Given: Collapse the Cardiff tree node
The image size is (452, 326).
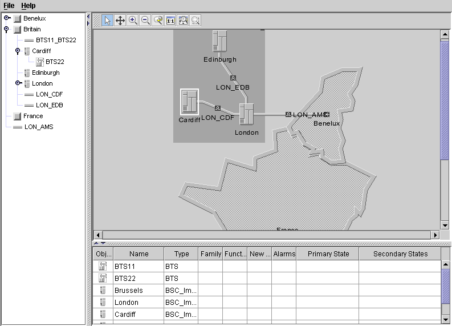Looking at the screenshot, I should coord(18,51).
